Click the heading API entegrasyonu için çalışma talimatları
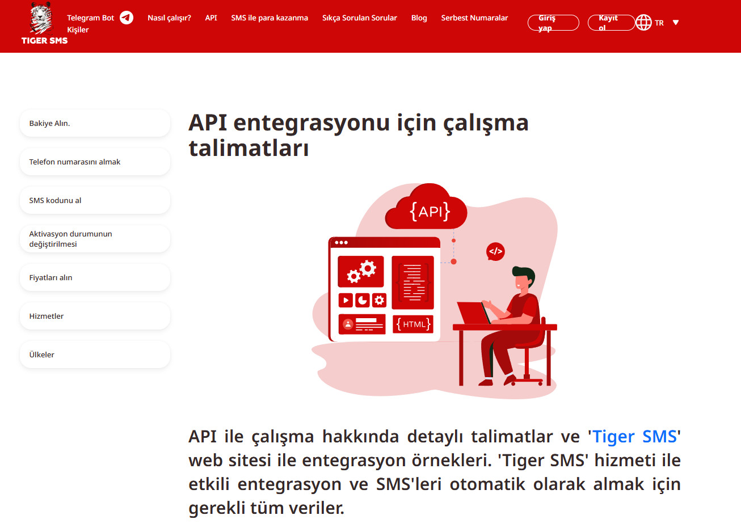The image size is (741, 532). pos(359,135)
